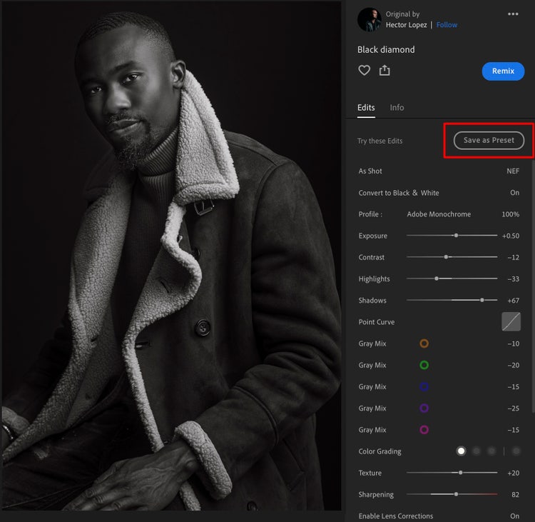This screenshot has width=535, height=522.
Task: Select the magenta Gray Mix circle
Action: coord(424,429)
